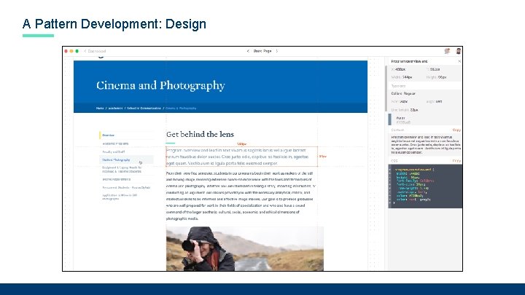Click the Cinema & Photography breadcrumb
The height and width of the screenshot is (295, 525).
pyautogui.click(x=181, y=109)
